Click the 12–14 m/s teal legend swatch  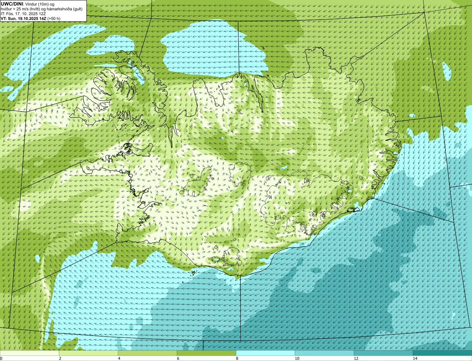click(383, 353)
